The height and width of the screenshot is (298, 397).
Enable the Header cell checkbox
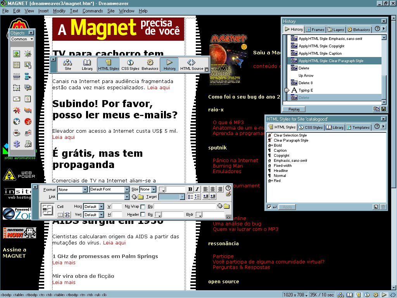(143, 215)
